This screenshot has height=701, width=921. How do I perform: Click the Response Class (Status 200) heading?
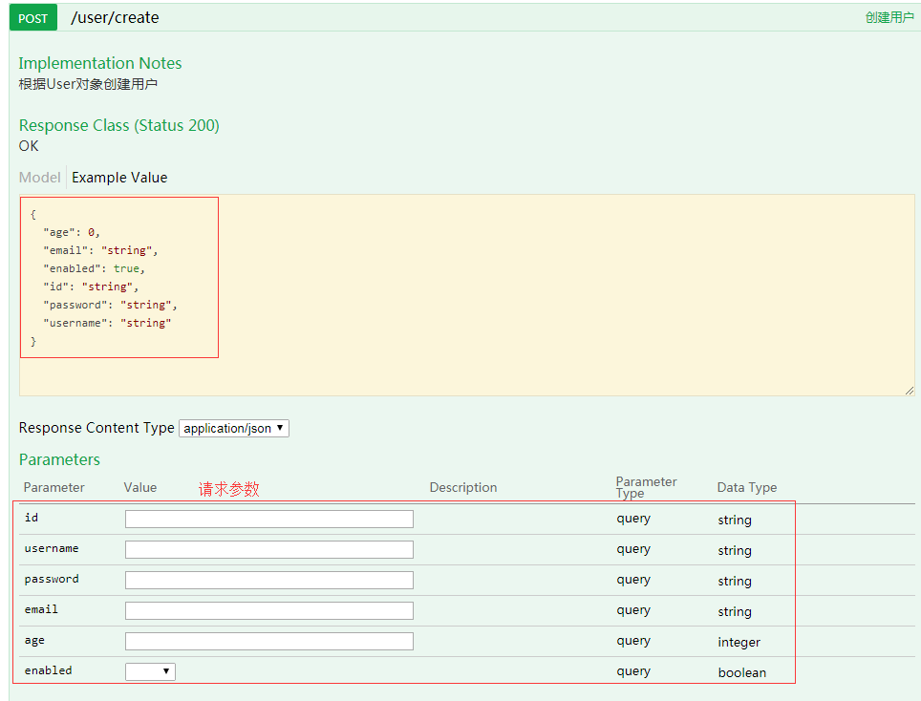pyautogui.click(x=118, y=126)
